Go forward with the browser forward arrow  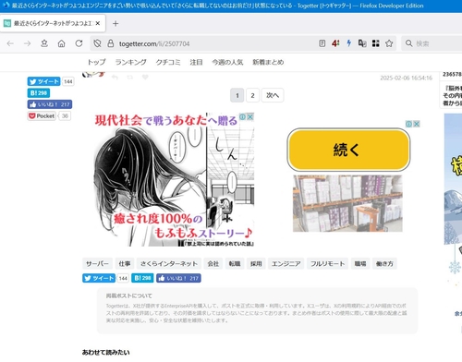[x=27, y=43]
